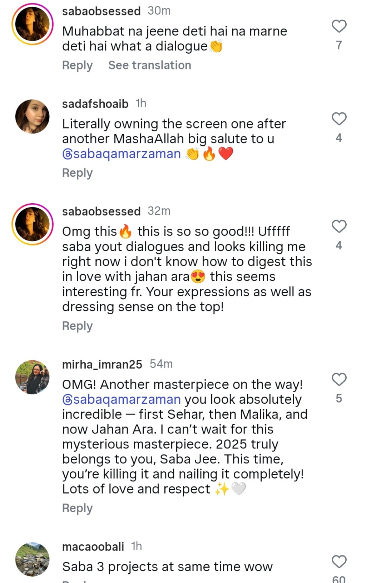Like sabaobsessed's 30m comment with the heart
Screen dimensions: 366x583
[339, 26]
